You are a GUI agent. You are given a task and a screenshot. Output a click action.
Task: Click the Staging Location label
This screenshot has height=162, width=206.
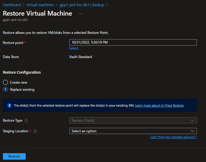pyautogui.click(x=16, y=131)
